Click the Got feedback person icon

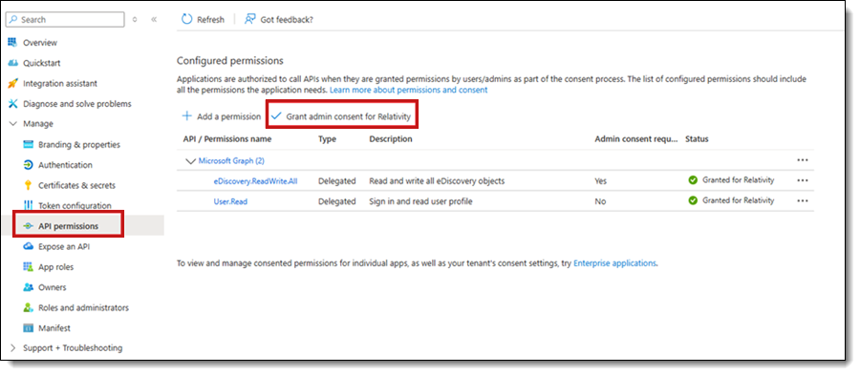(x=250, y=19)
